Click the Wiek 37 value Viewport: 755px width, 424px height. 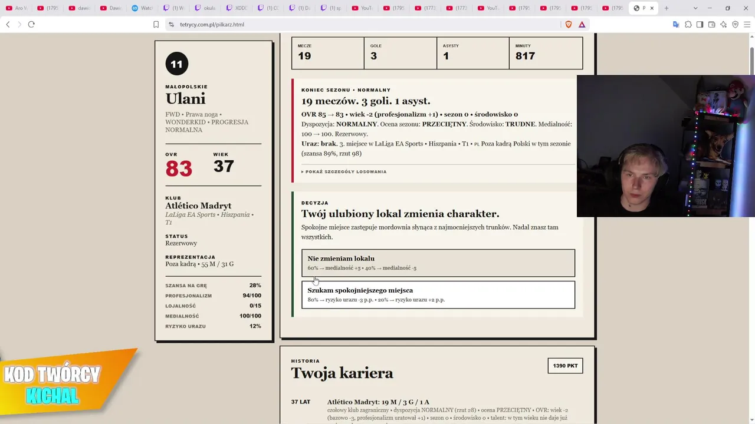point(224,166)
